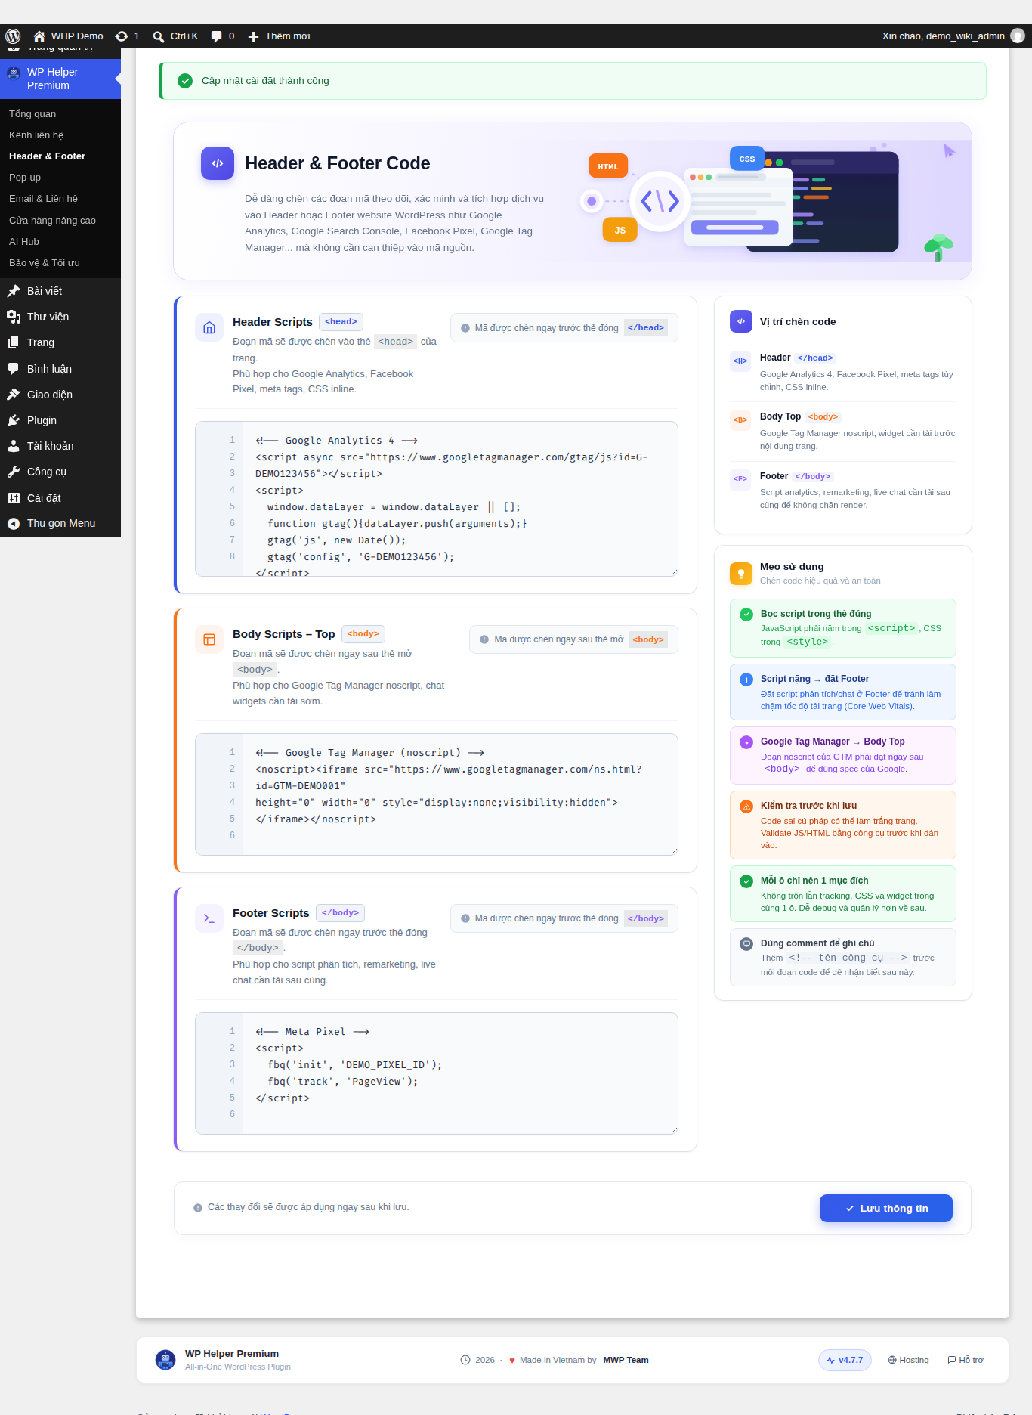Image resolution: width=1032 pixels, height=1415 pixels.
Task: Open Trang pages menu
Action: pyautogui.click(x=60, y=342)
